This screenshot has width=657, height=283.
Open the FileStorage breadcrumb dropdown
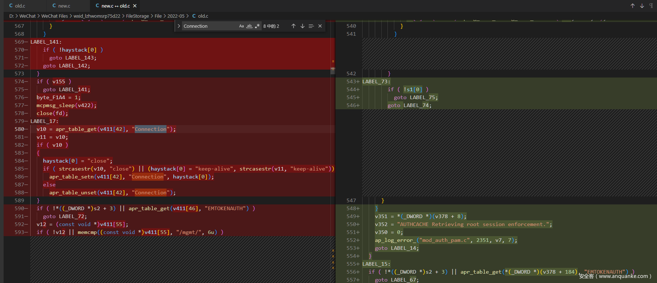point(137,16)
